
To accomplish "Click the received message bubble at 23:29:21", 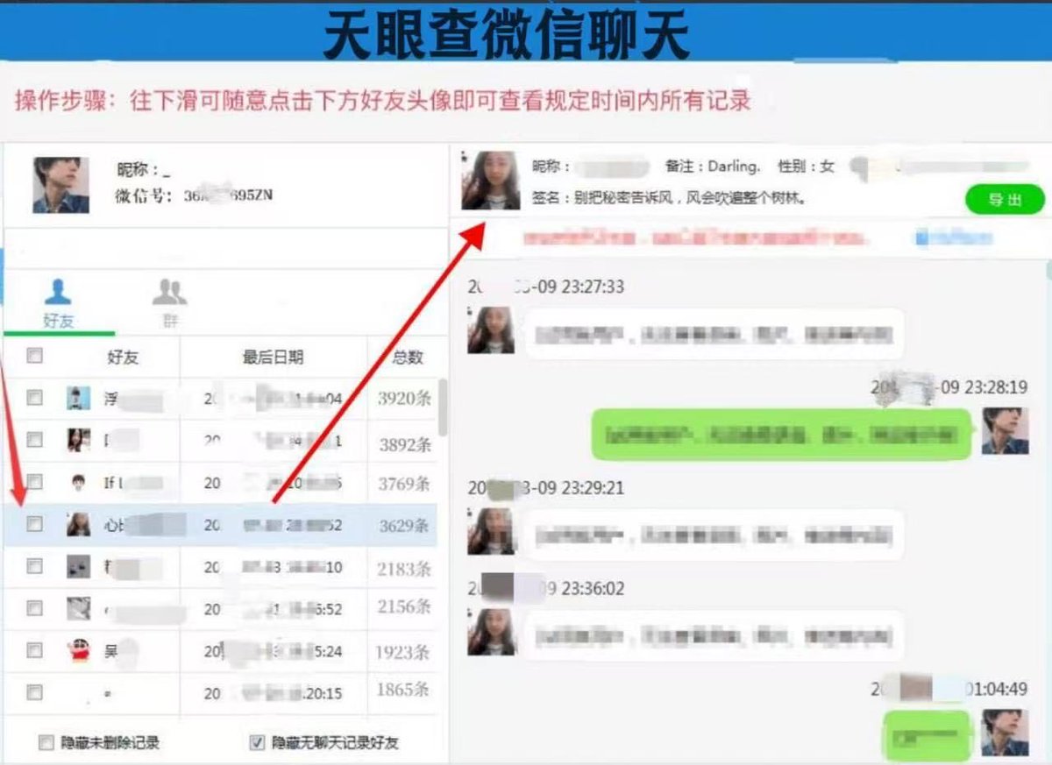I will tap(714, 535).
